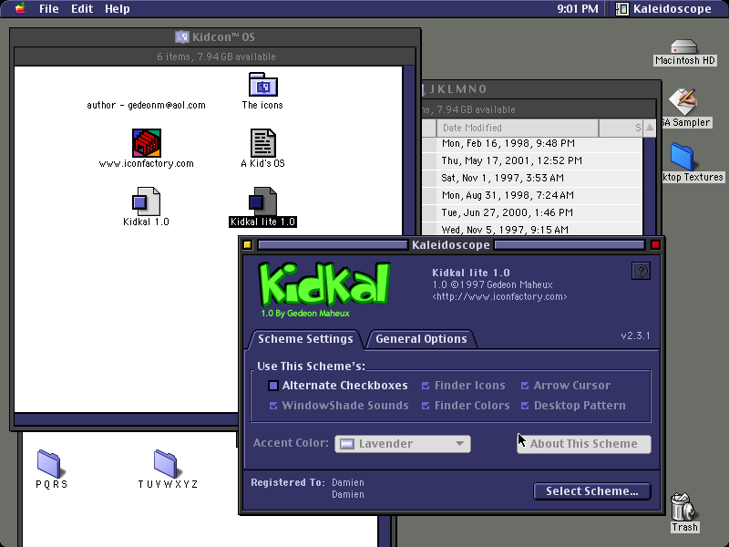Click the author - gedeonm@aol.com label
The width and height of the screenshot is (729, 547).
(146, 105)
